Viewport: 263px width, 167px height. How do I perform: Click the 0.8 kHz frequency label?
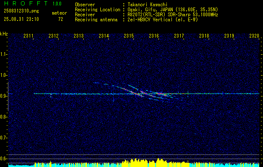pos(3,117)
